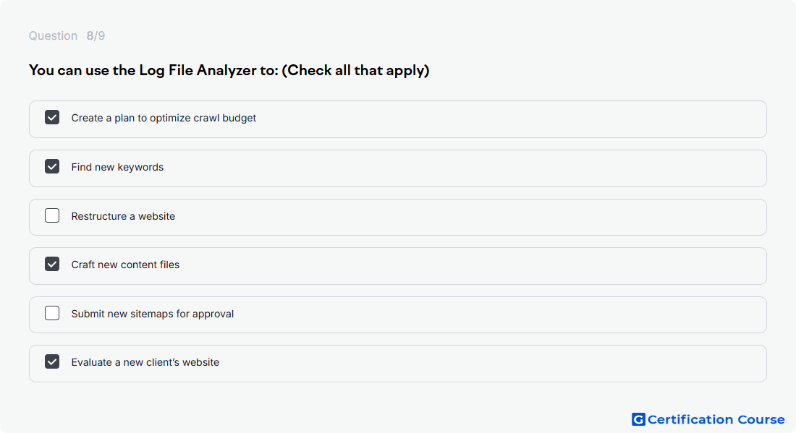Viewport: 796px width, 433px height.
Task: Enable the 'Submit new sitemaps for approval' checkbox
Action: (x=52, y=313)
